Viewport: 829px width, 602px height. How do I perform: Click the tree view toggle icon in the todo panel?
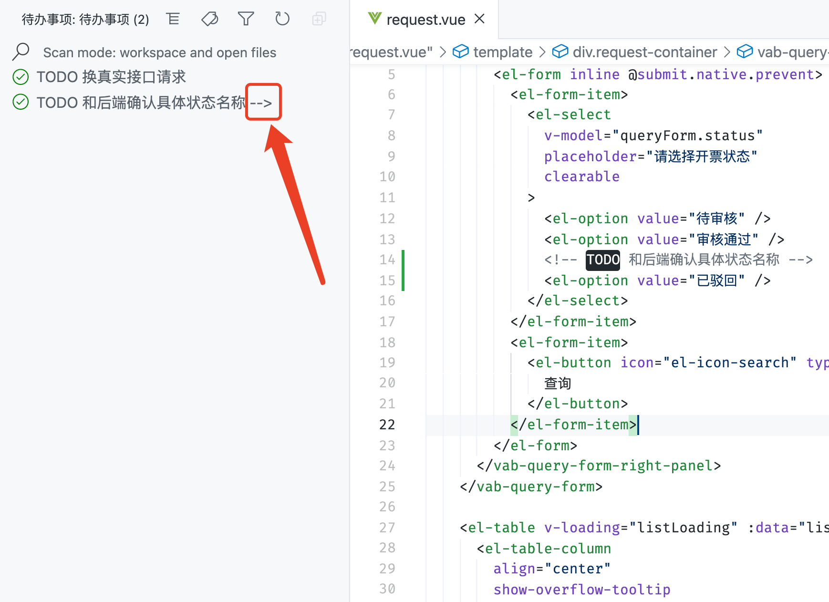point(173,19)
